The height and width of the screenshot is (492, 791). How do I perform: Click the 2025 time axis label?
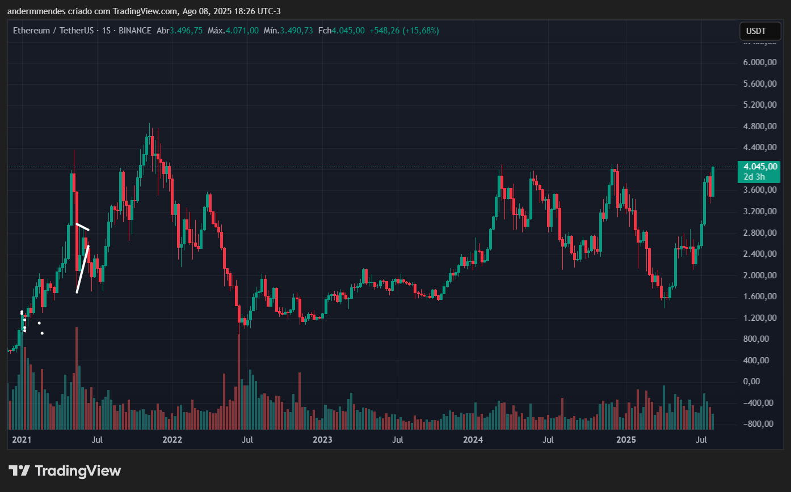tap(626, 439)
